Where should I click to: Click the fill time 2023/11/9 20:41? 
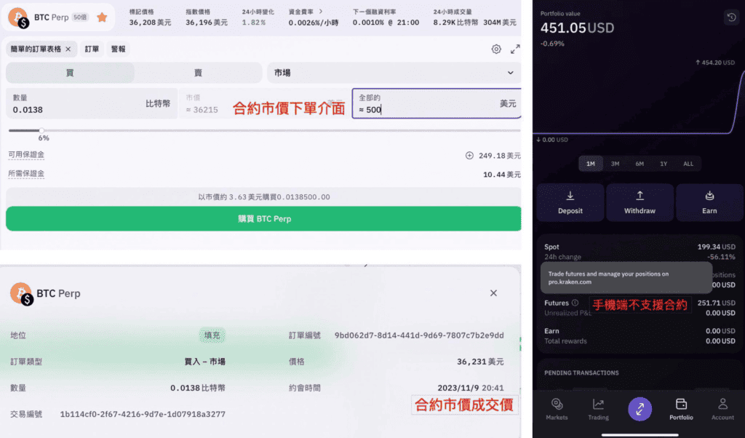(471, 388)
